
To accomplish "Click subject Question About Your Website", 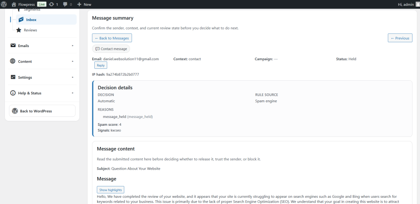I will click(x=136, y=169).
